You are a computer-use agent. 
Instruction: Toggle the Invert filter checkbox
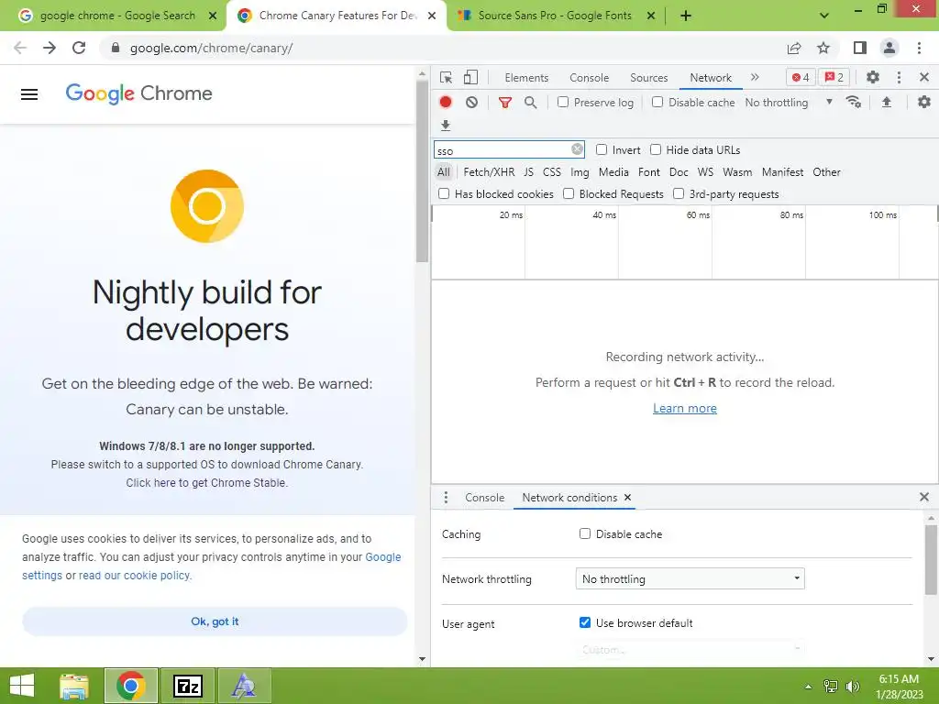[x=602, y=149]
